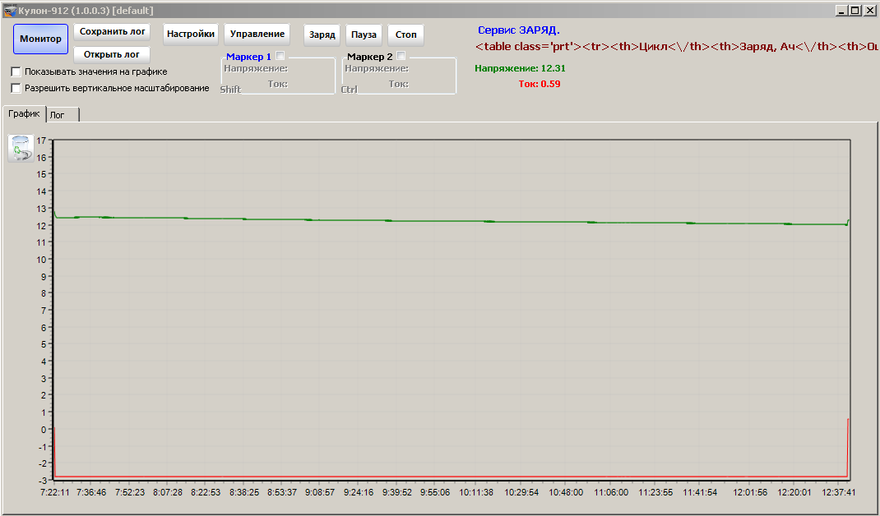Viewport: 880px width, 516px height.
Task: Select the График tab
Action: coord(24,114)
